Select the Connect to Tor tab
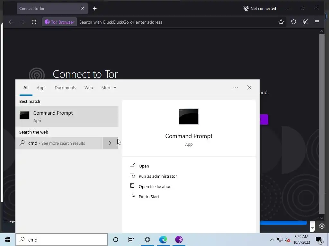 pos(52,8)
